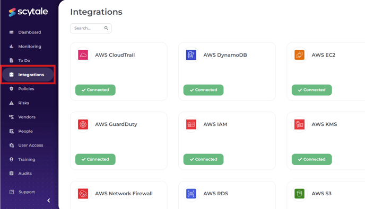The image size is (365, 209).
Task: Click the Training icon in sidebar
Action: click(x=12, y=159)
